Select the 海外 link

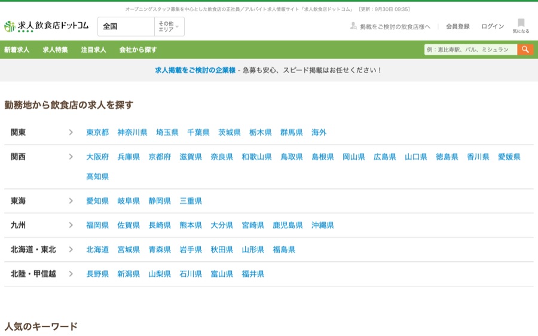click(x=319, y=133)
